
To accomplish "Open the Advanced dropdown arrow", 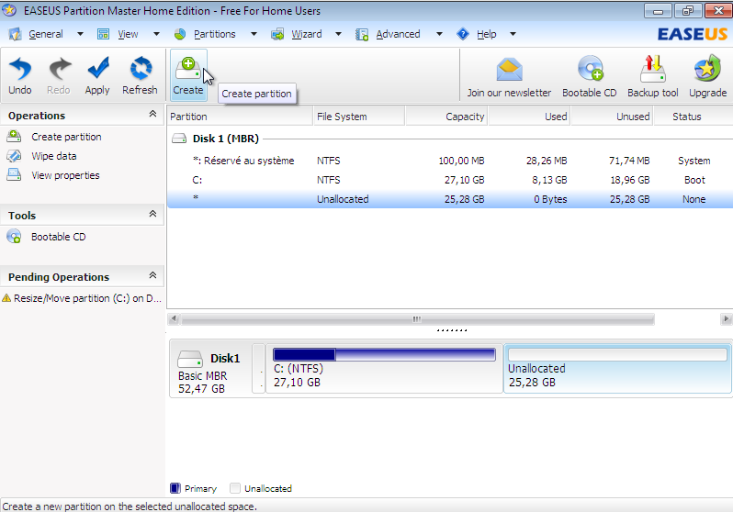I will 439,34.
